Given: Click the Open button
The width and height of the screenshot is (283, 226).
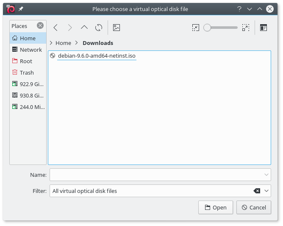Looking at the screenshot, I should click(216, 207).
